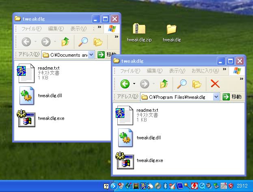Click red X Delete toolbar button
Image resolution: width=253 pixels, height=192 pixels.
point(215,84)
